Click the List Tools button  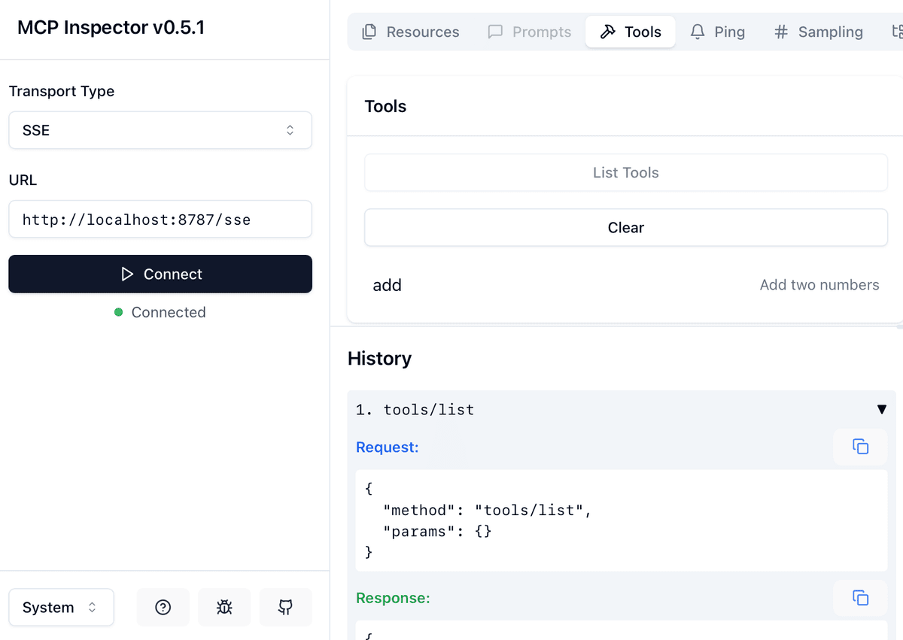tap(626, 172)
